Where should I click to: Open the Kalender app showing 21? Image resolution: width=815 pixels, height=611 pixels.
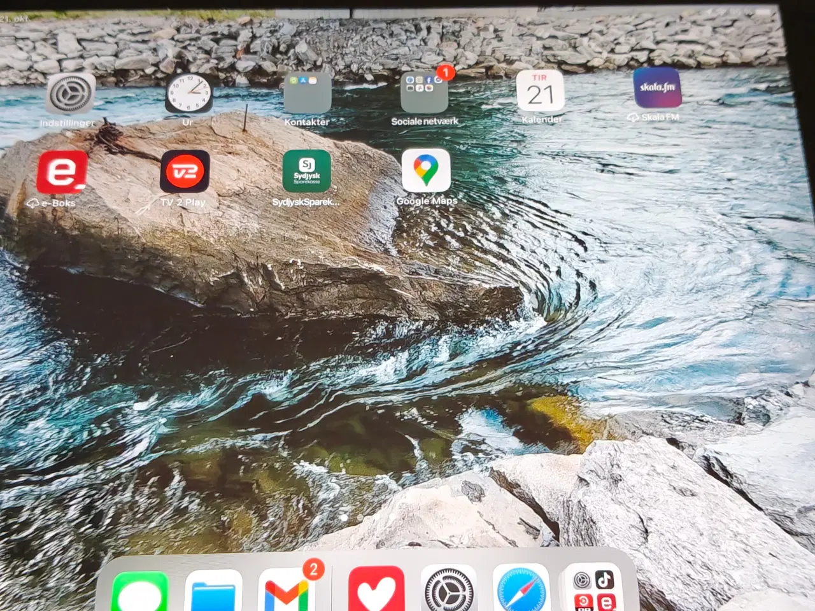tap(540, 91)
